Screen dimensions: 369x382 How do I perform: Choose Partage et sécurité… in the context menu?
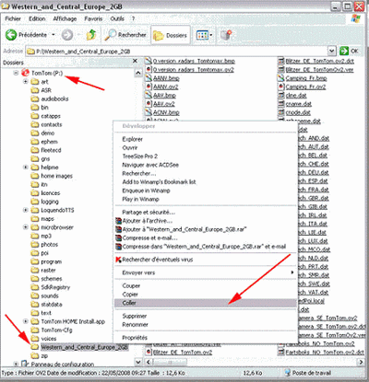149,212
